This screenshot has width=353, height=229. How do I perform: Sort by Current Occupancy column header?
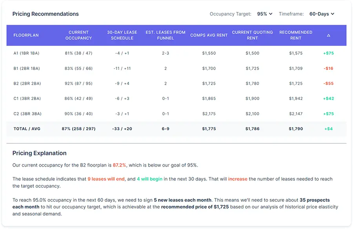click(x=78, y=35)
